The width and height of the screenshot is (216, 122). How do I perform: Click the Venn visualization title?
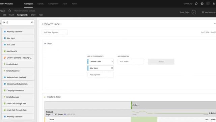tap(50, 44)
